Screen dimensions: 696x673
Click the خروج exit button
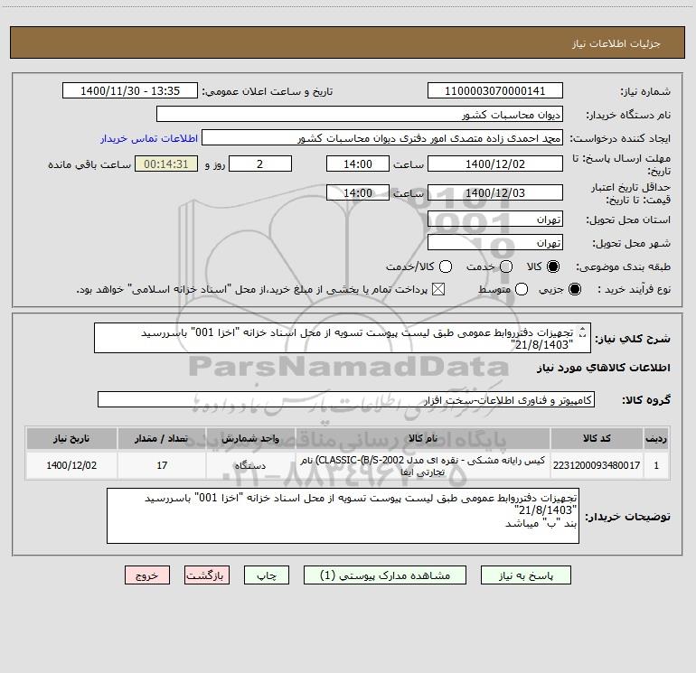coord(147,575)
